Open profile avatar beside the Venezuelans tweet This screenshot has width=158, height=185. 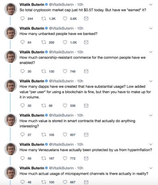coord(10,149)
